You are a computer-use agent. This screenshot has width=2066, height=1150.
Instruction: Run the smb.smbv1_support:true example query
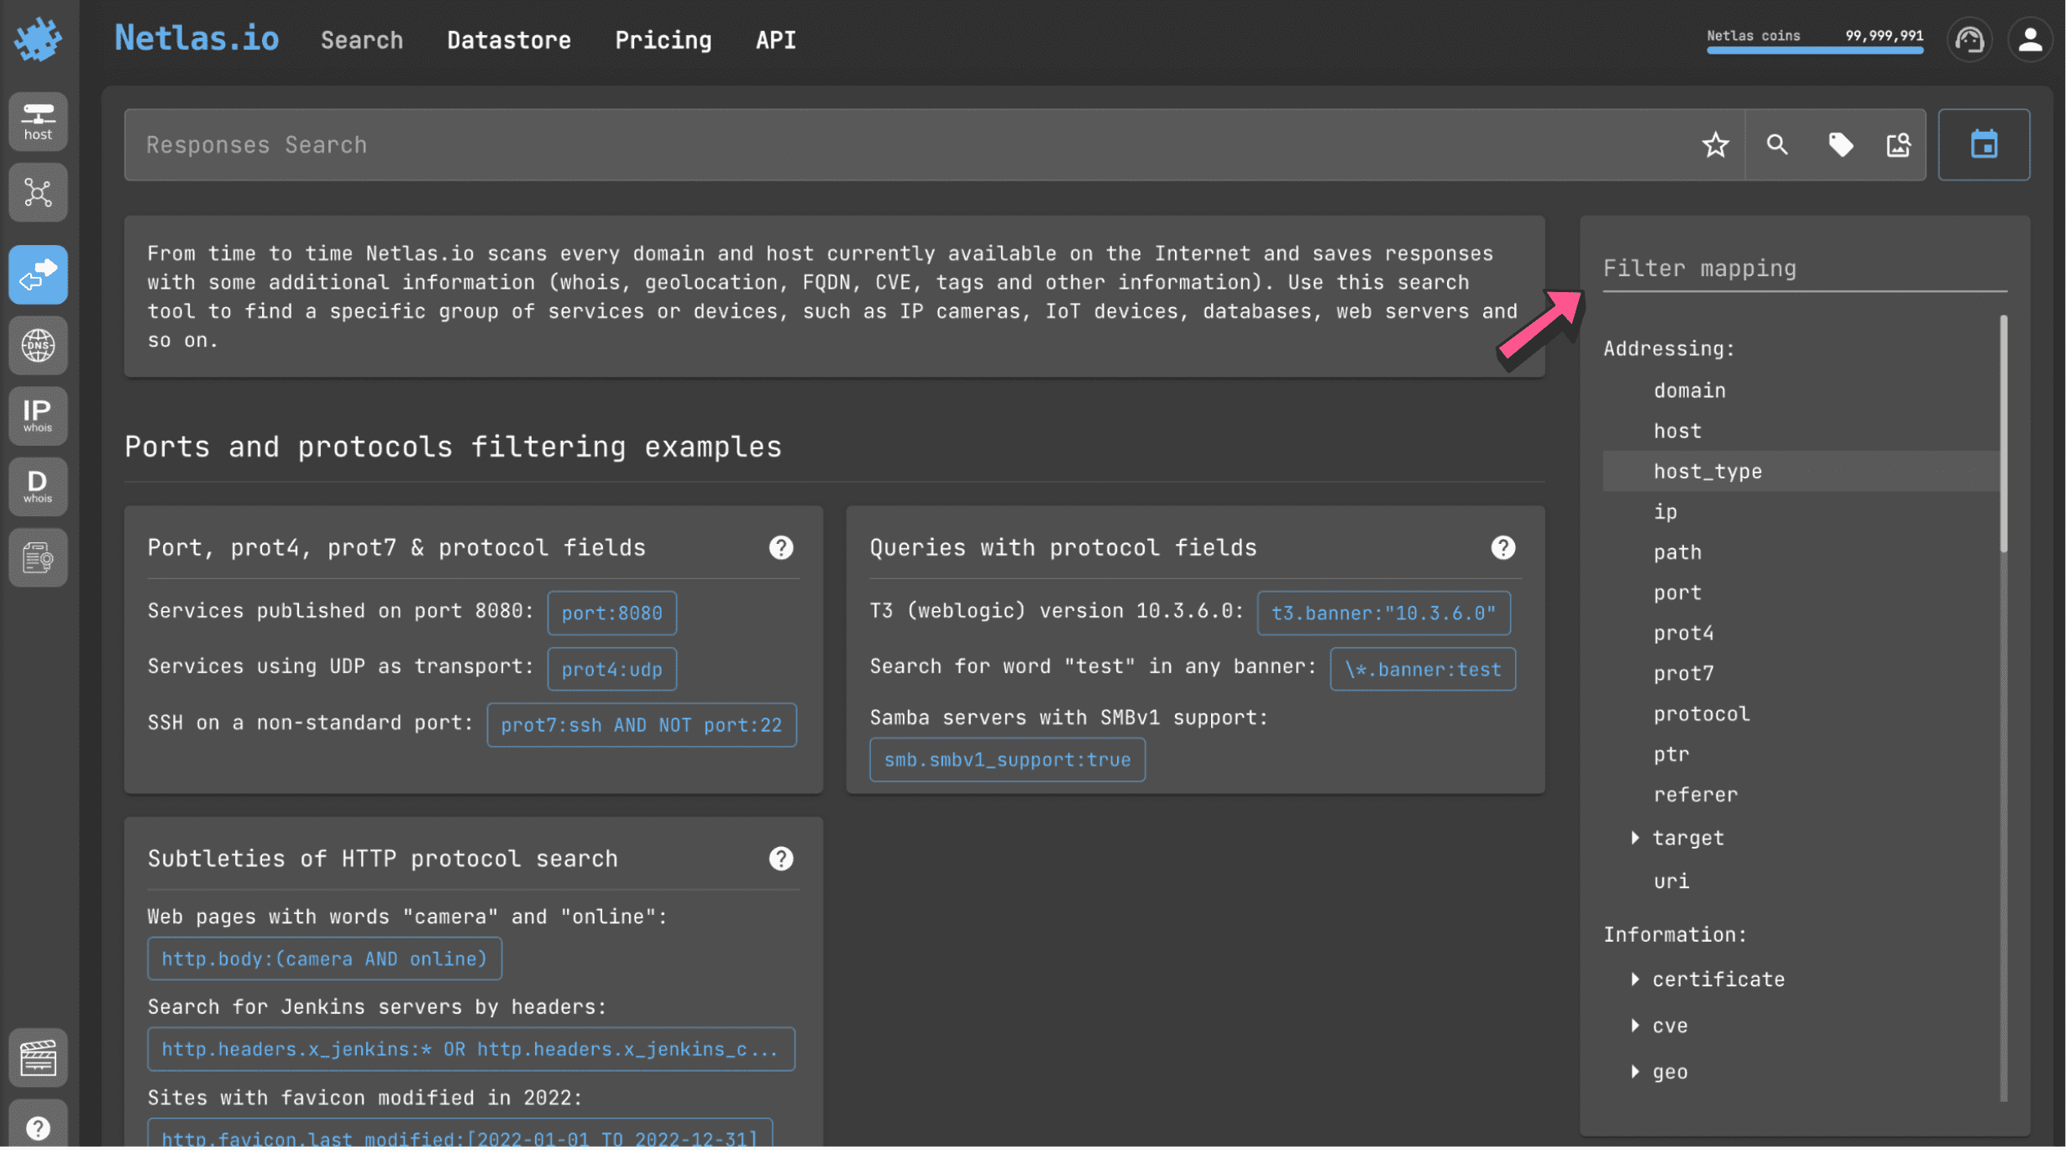coord(1006,760)
